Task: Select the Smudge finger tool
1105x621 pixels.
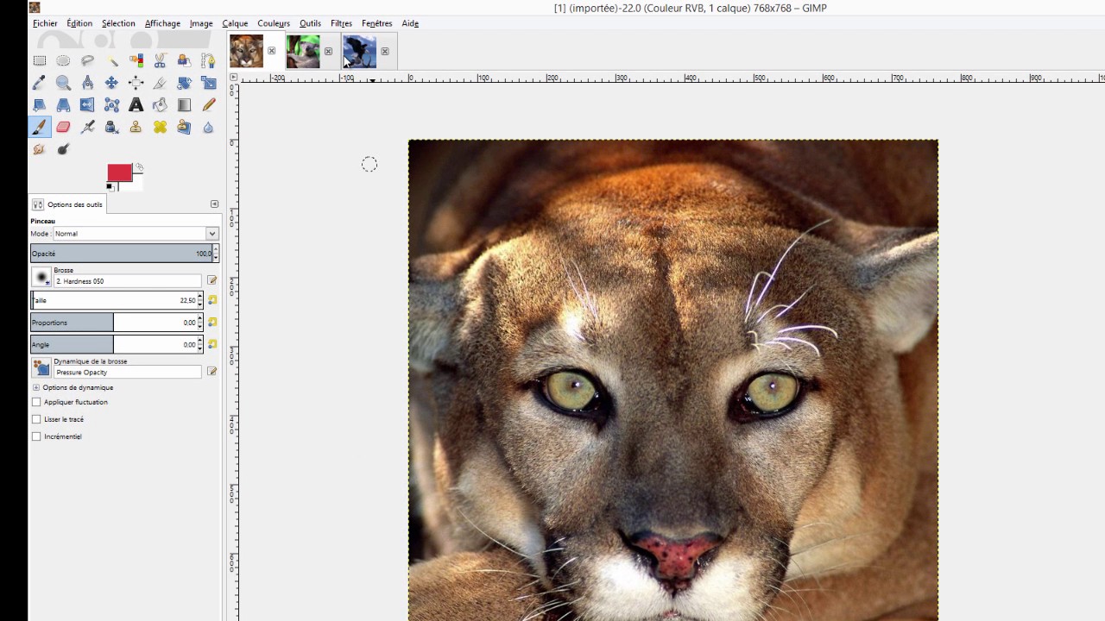Action: coord(39,149)
